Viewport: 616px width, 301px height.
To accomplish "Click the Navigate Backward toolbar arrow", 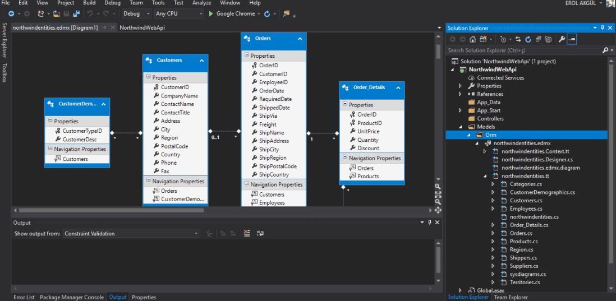I will (11, 13).
